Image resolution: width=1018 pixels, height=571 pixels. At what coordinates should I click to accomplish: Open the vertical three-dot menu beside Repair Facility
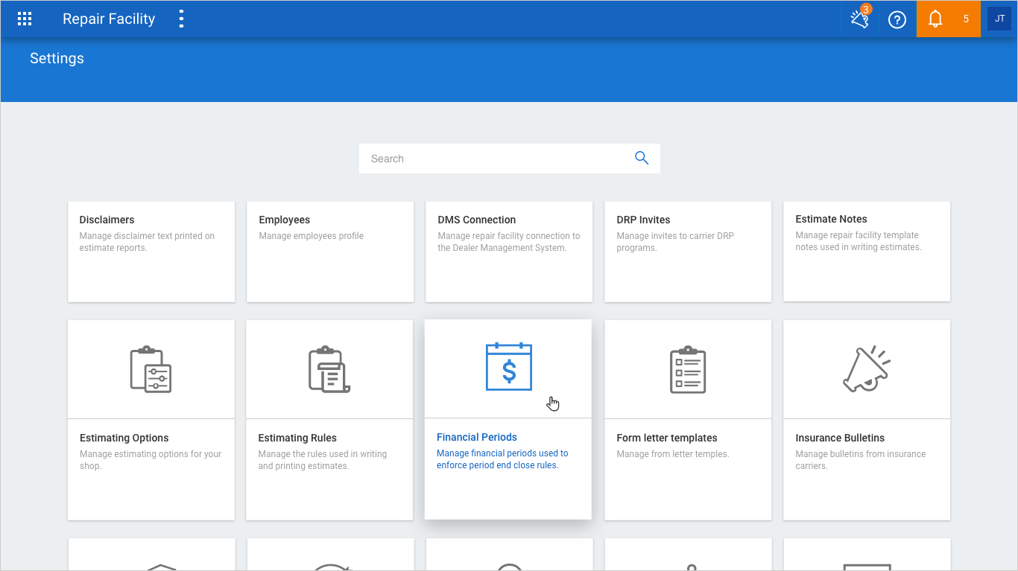(181, 19)
